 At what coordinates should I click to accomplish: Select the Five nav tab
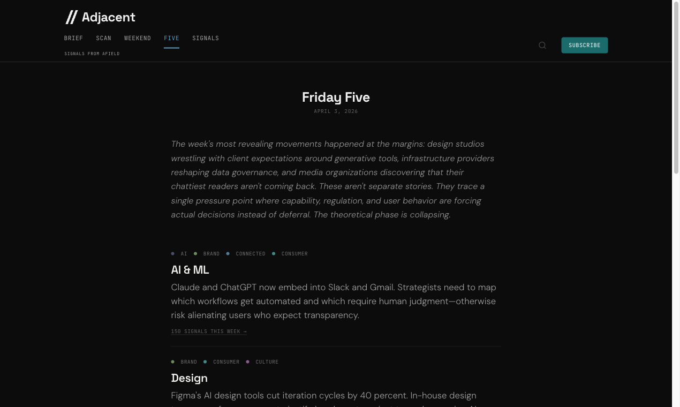coord(171,38)
